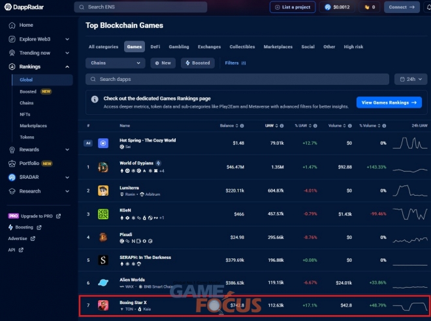Screen dimensions: 431x321
Task: Click the DappRadar logo
Action: tap(24, 7)
